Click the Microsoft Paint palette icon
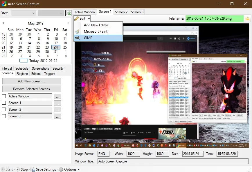 coord(77,32)
